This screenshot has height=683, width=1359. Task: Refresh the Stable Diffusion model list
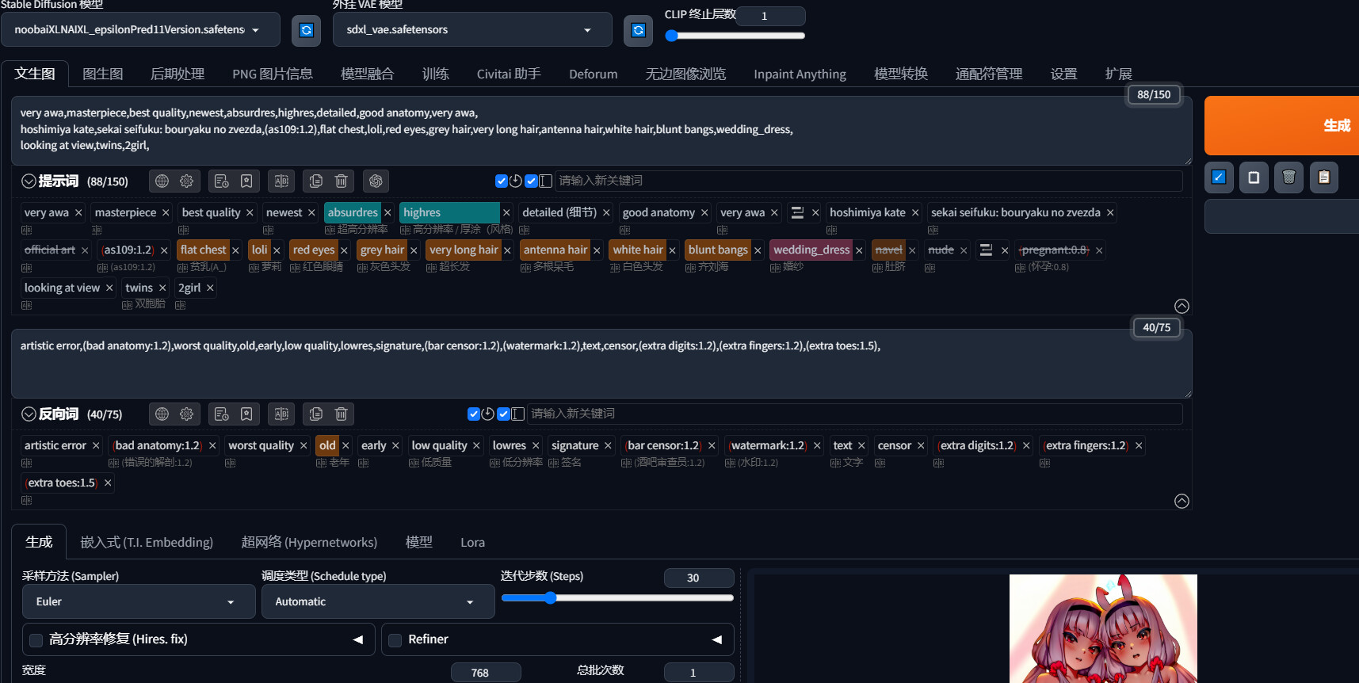(x=306, y=30)
